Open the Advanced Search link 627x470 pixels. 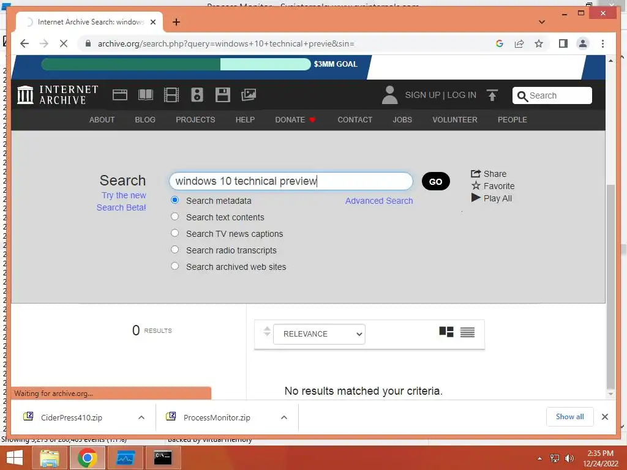tap(379, 201)
